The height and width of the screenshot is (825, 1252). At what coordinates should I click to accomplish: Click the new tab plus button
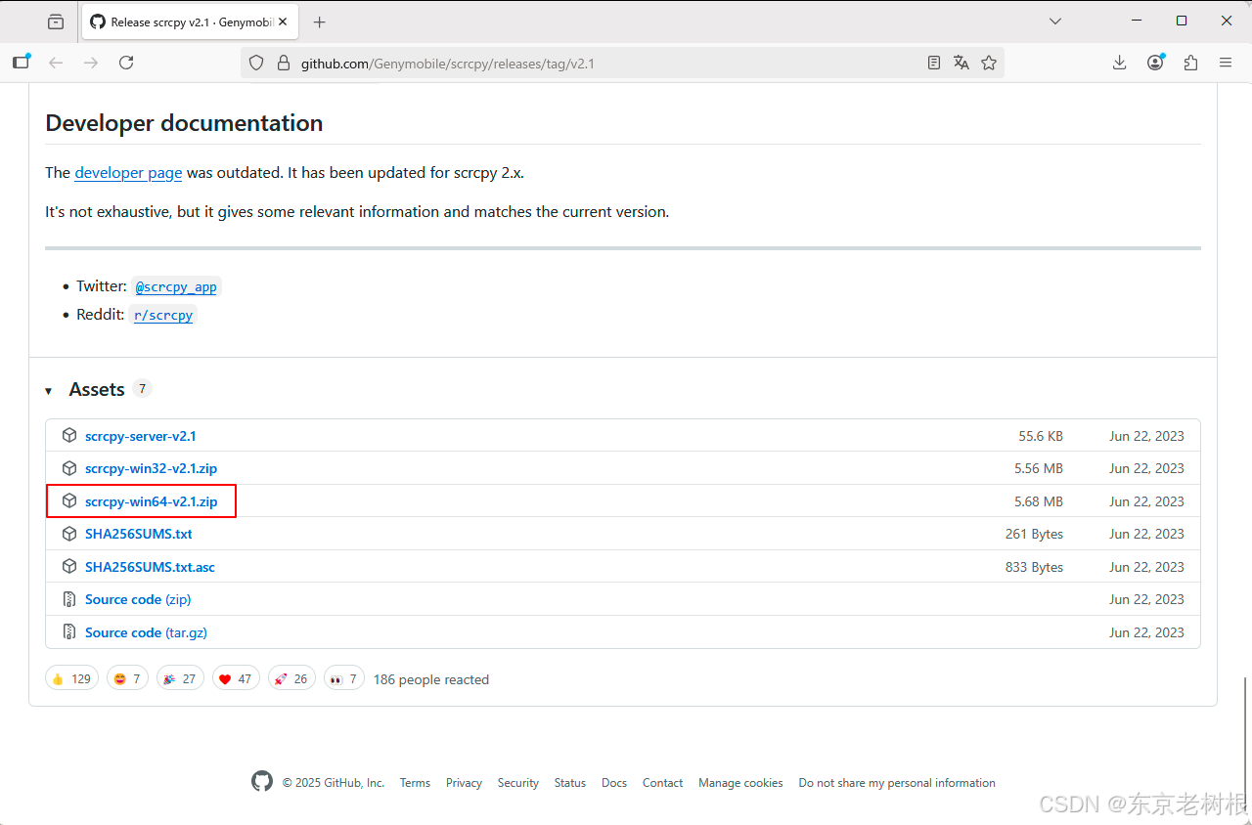point(319,22)
